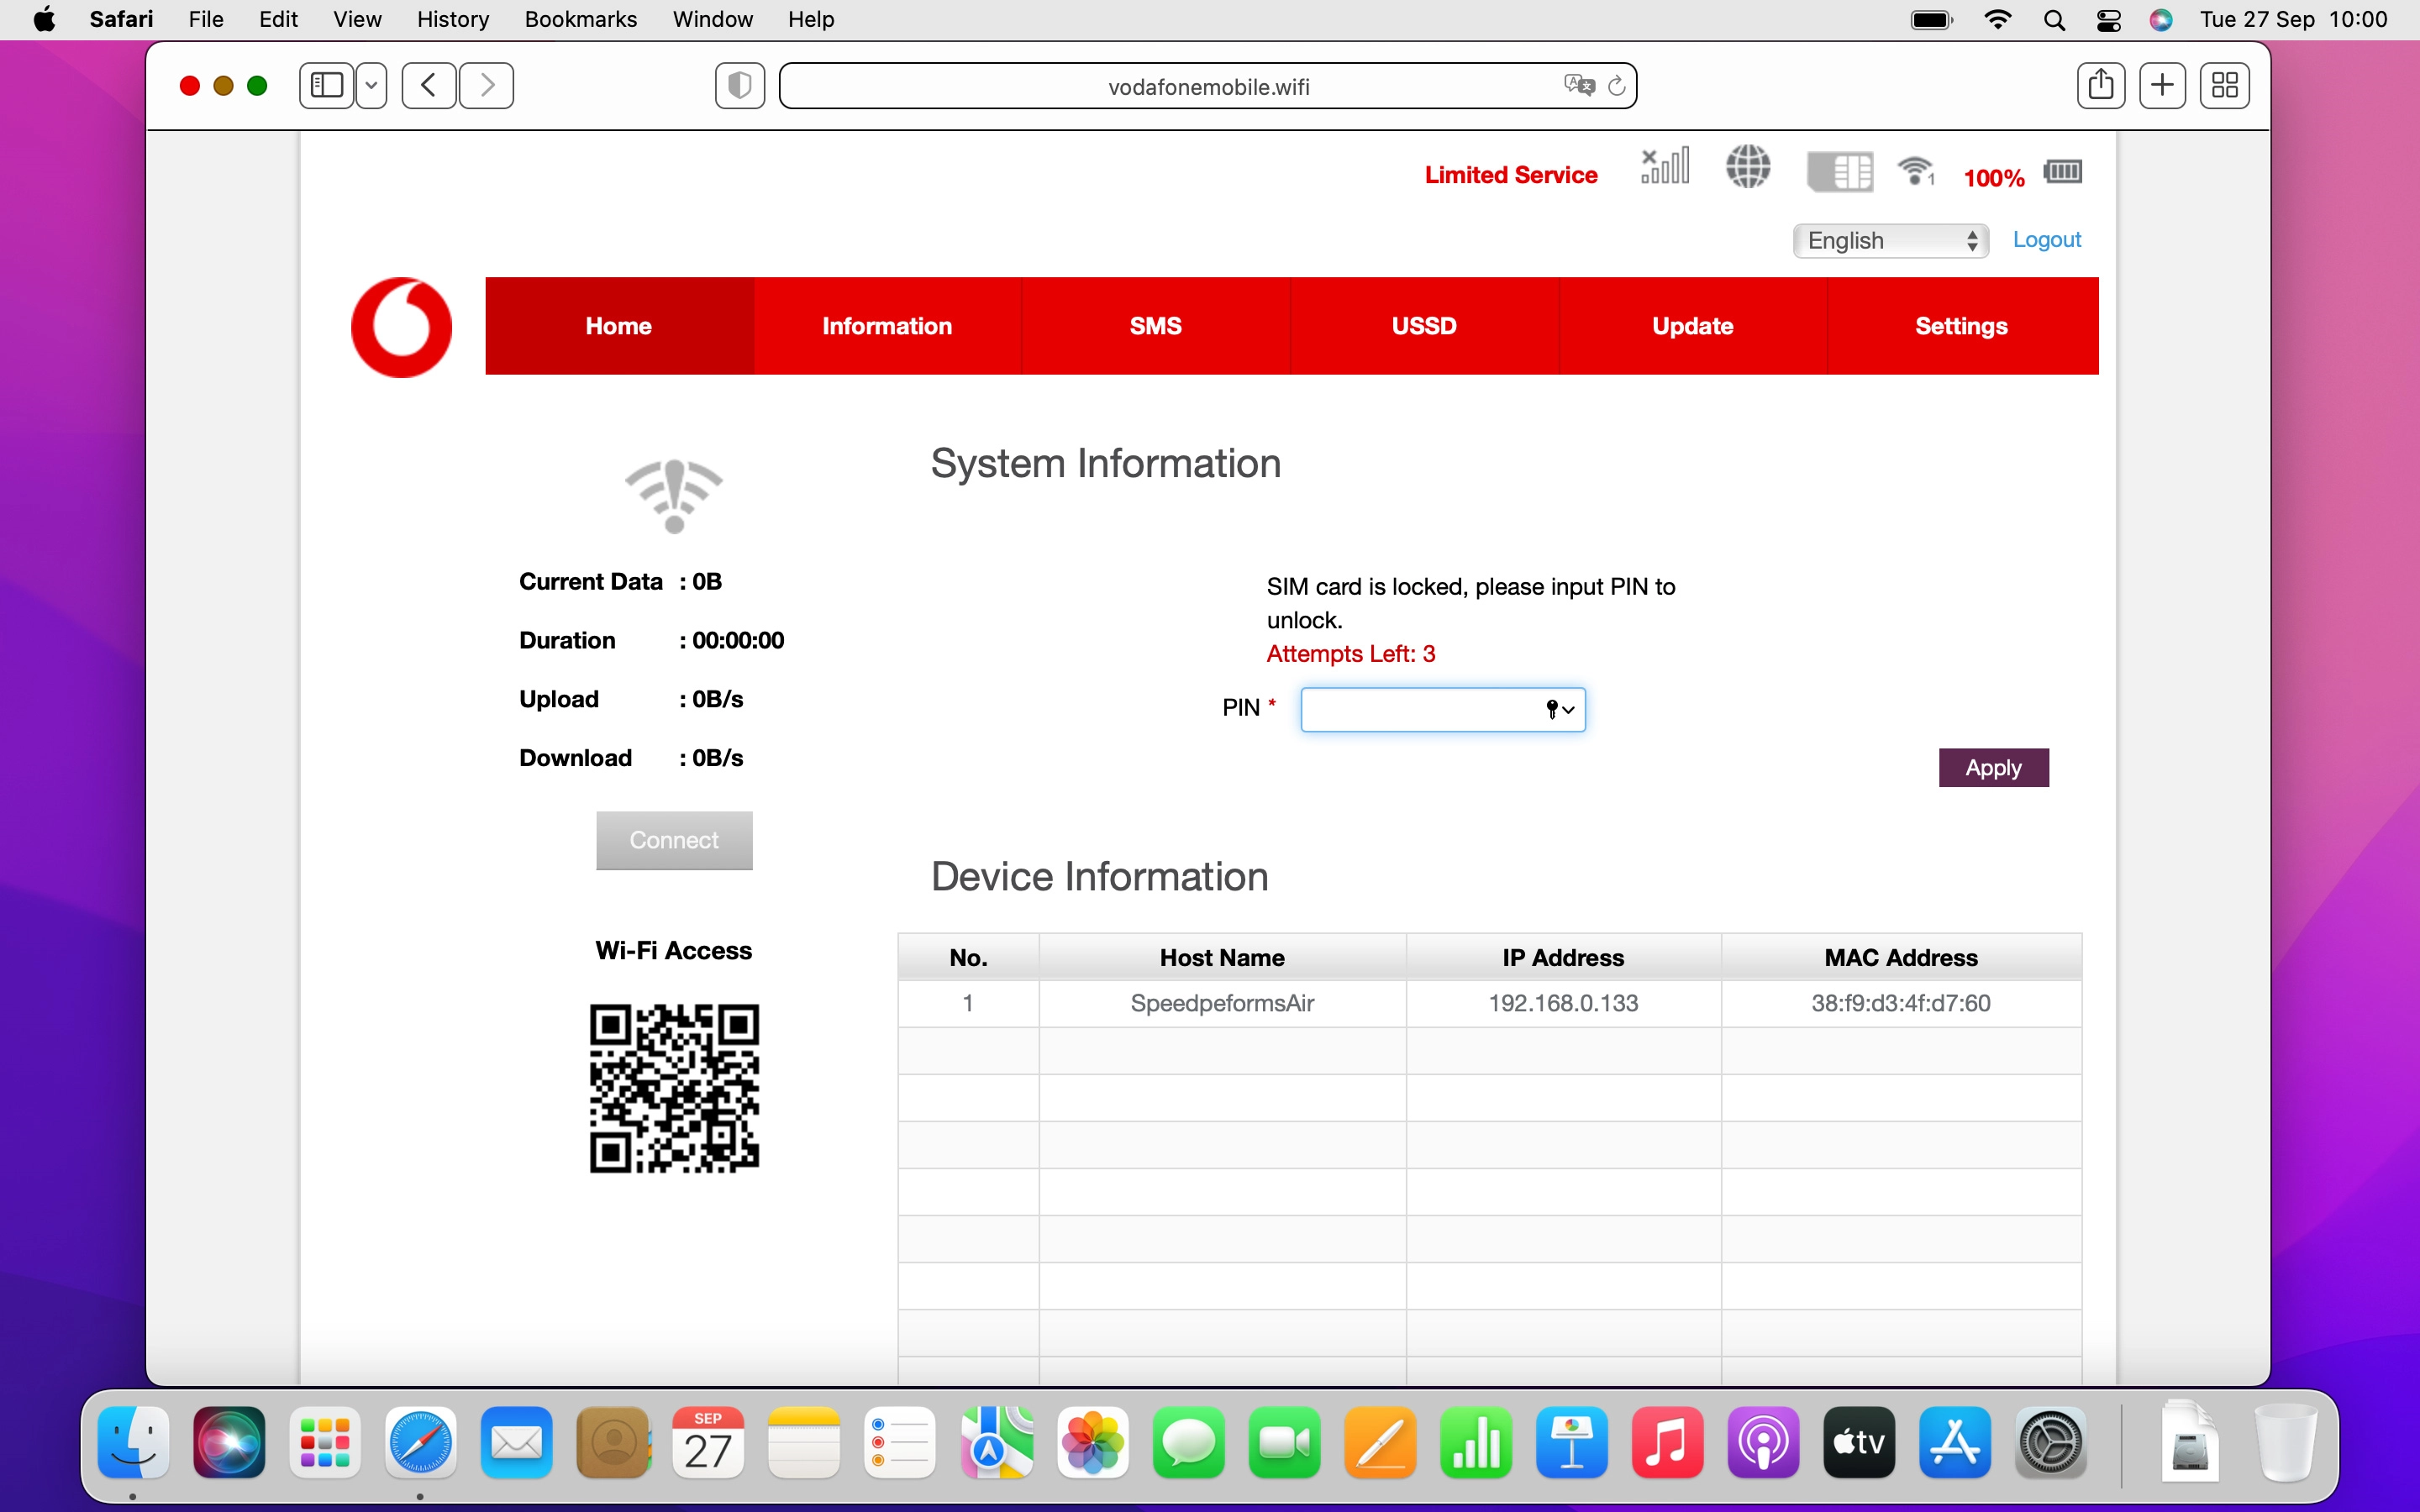Expand the sidebar options chevron
The width and height of the screenshot is (2420, 1512).
[371, 86]
